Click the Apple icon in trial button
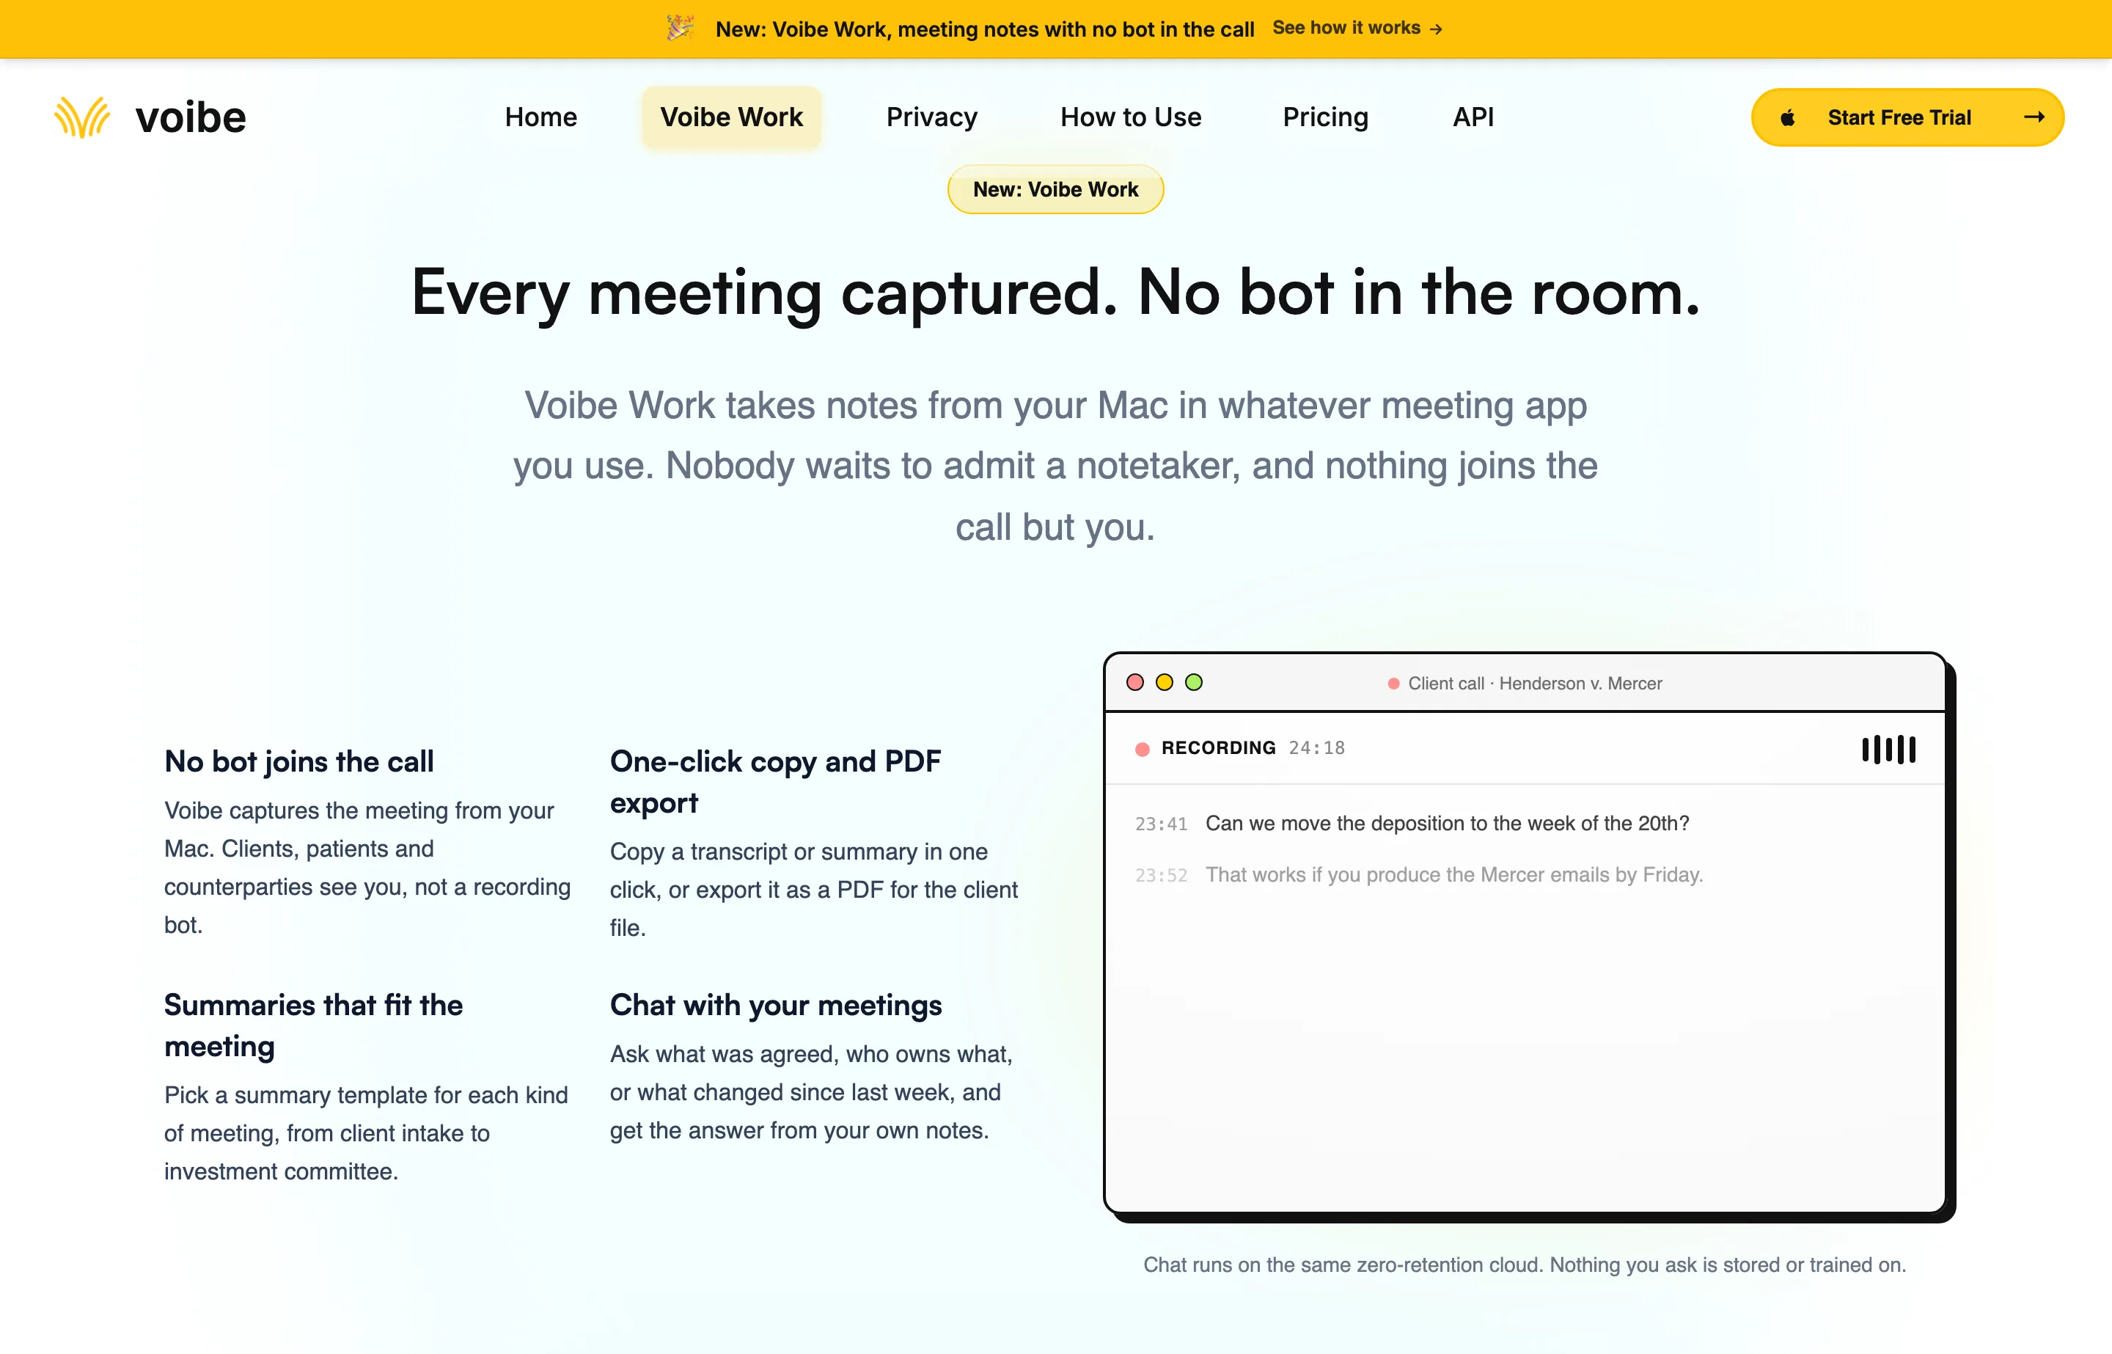 tap(1787, 117)
